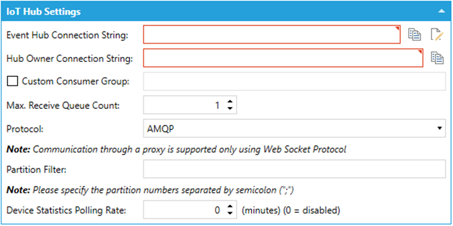Decrease Device Statistics Polling Rate
Screen dimensions: 453x226
(230, 213)
